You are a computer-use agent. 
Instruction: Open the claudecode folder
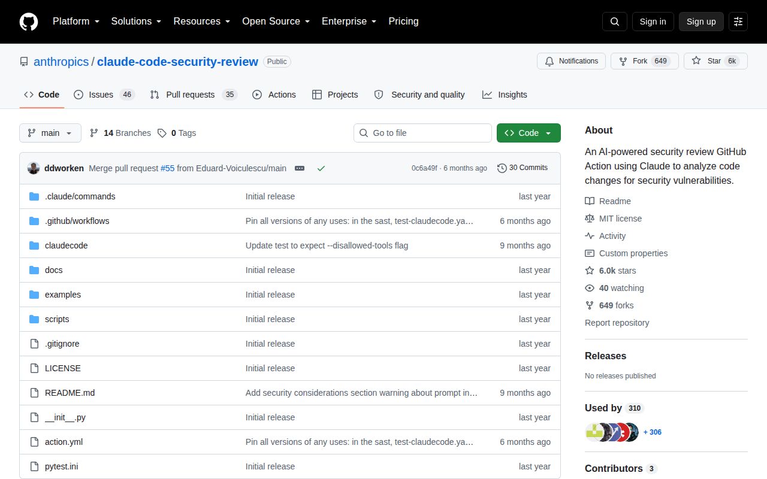pos(66,245)
